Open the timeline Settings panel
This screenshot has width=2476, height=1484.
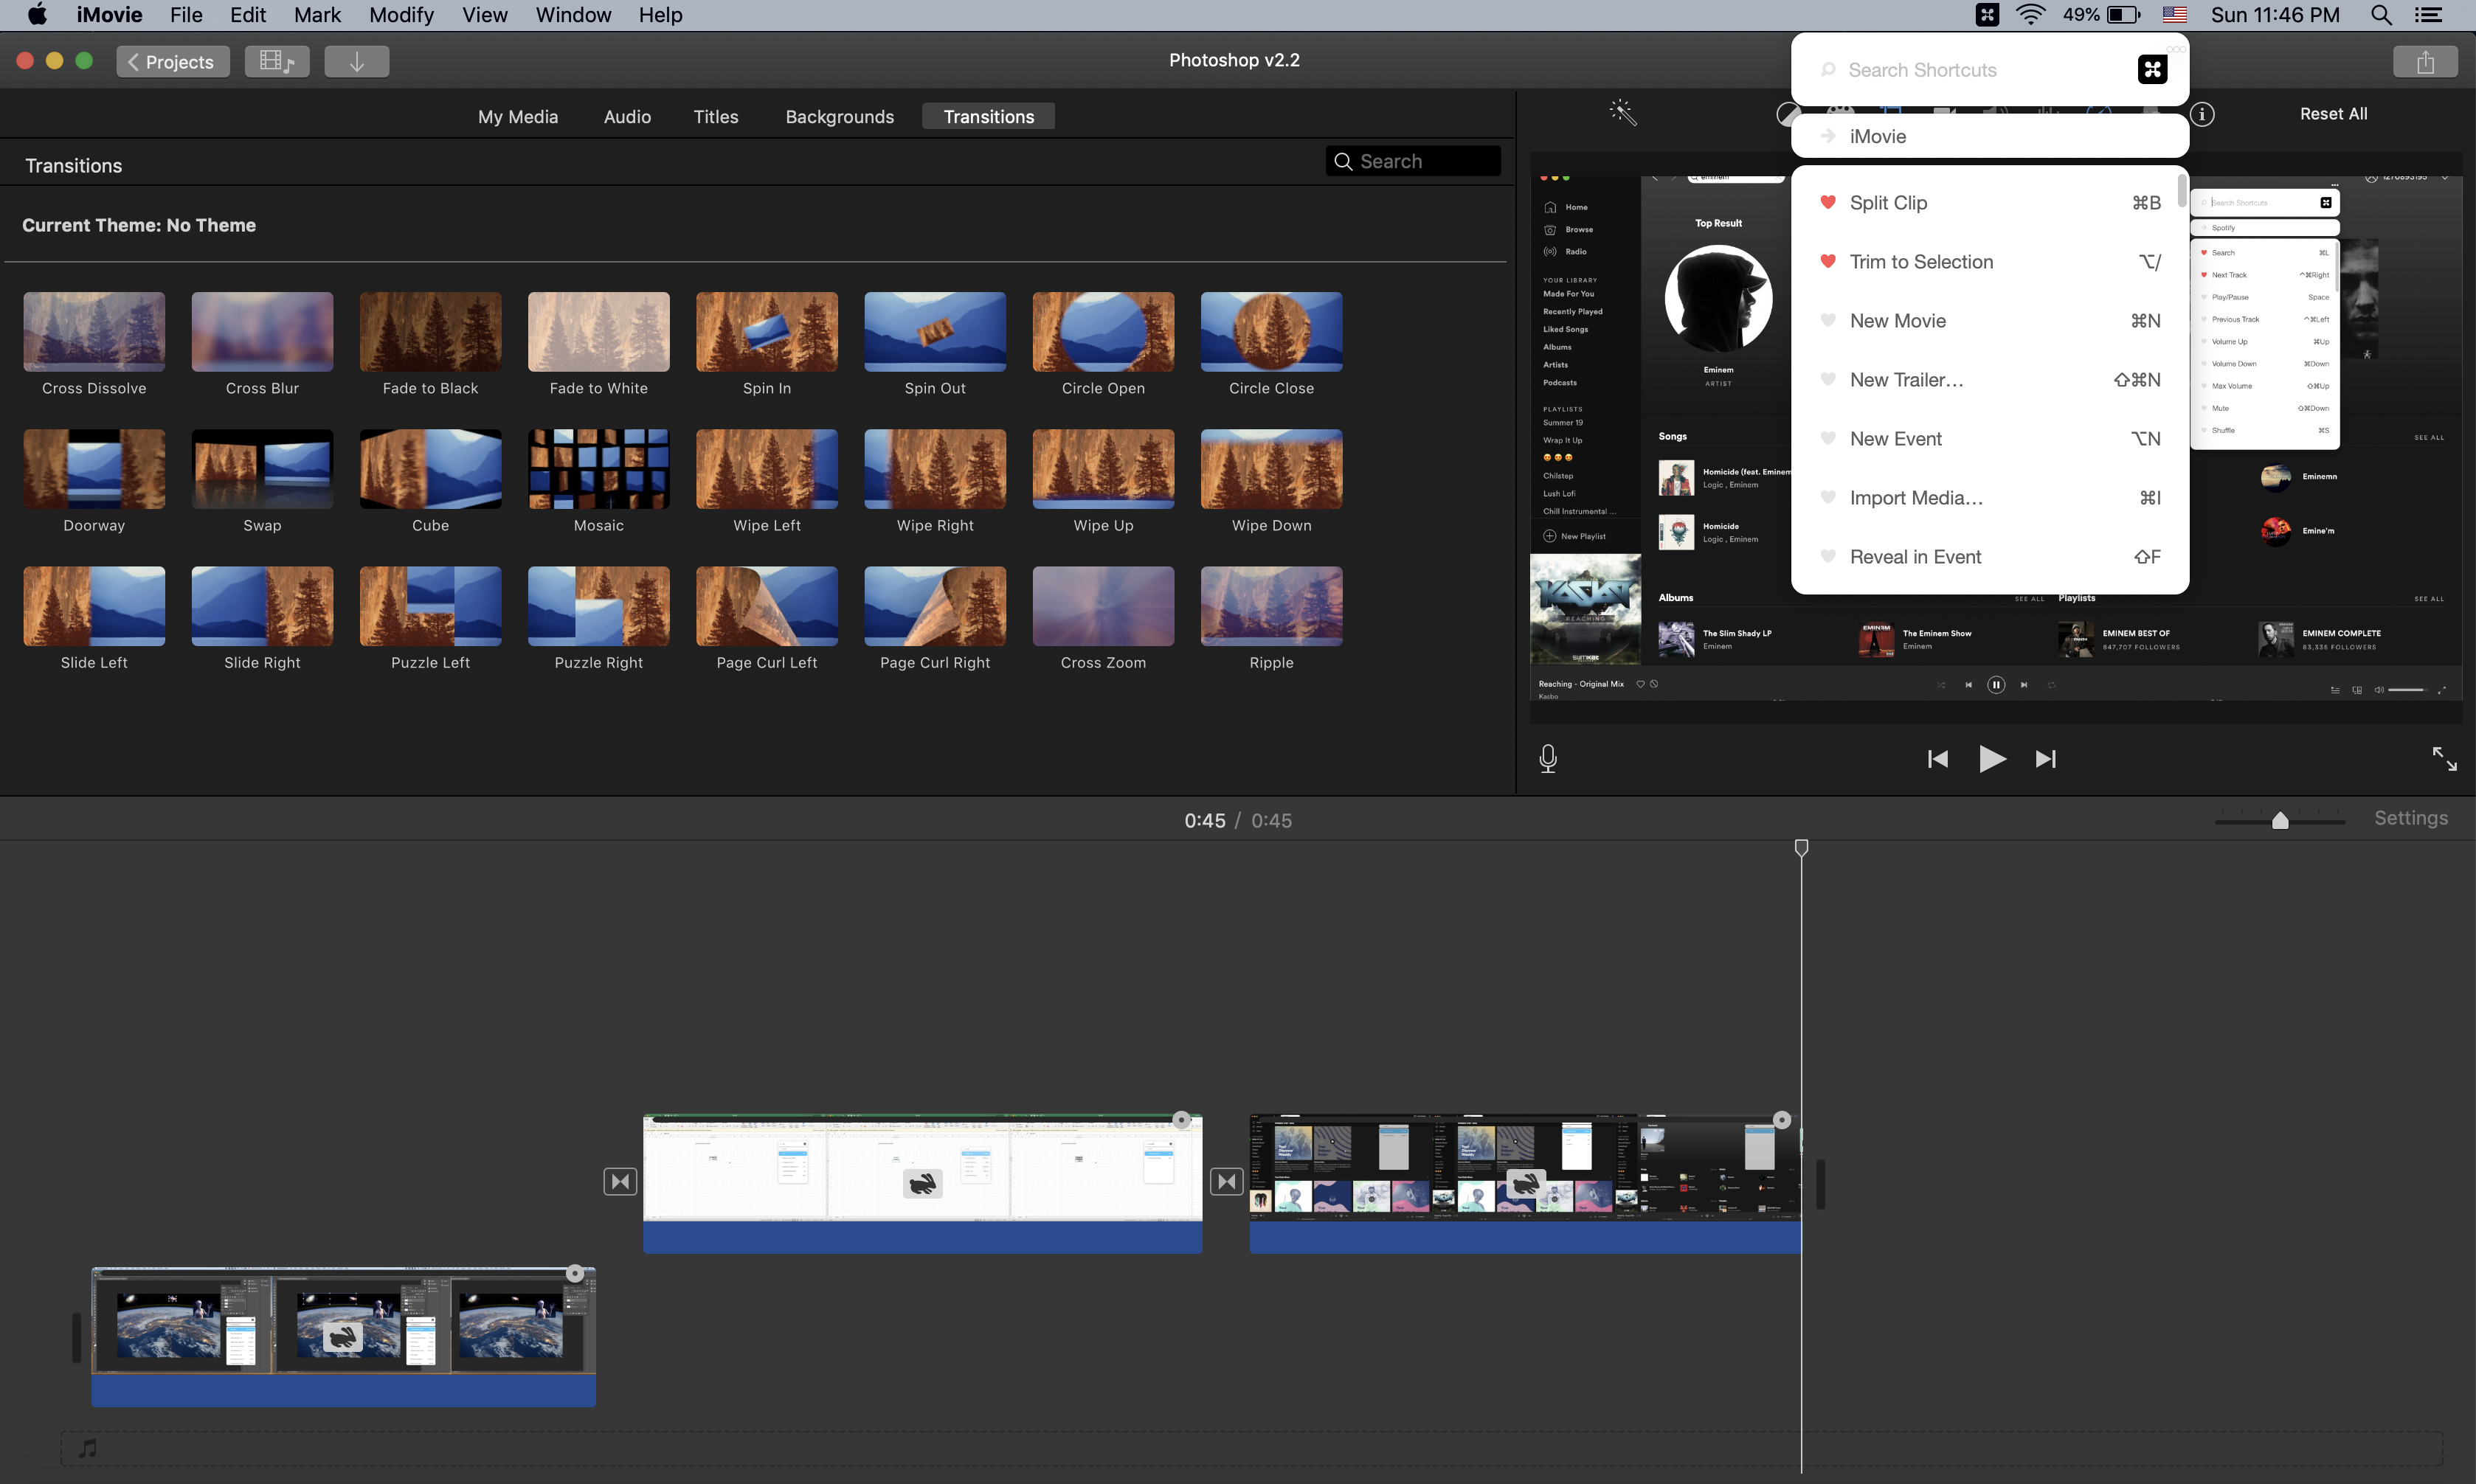point(2411,817)
